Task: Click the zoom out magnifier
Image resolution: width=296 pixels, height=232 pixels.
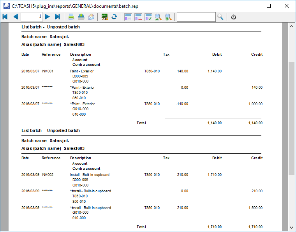Action: tap(158, 17)
